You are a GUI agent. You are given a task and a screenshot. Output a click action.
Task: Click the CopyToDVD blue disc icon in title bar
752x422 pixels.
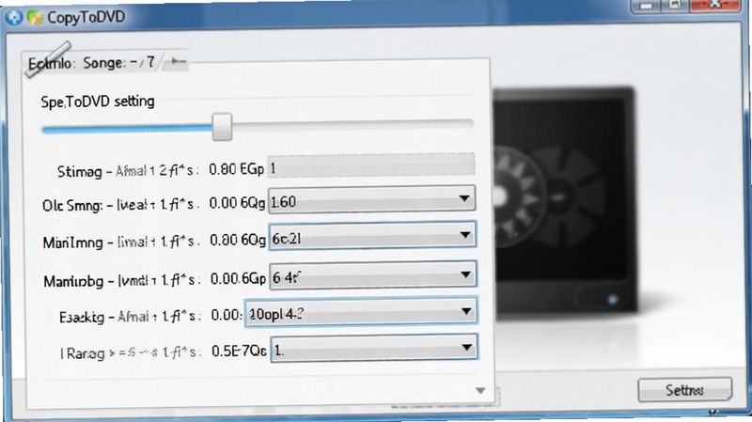(x=13, y=17)
